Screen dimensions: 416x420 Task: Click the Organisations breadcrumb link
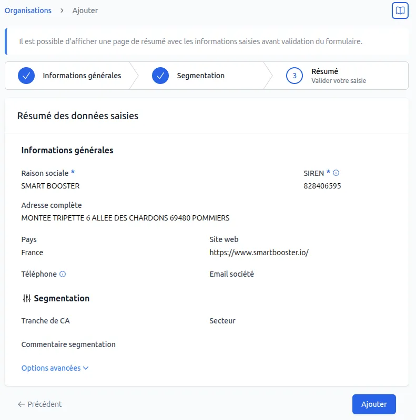pos(28,10)
